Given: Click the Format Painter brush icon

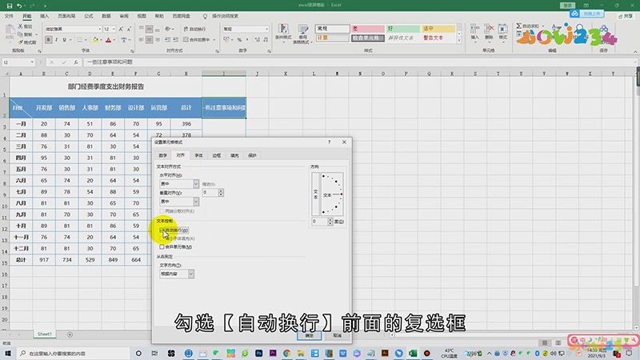Looking at the screenshot, I should pos(21,42).
